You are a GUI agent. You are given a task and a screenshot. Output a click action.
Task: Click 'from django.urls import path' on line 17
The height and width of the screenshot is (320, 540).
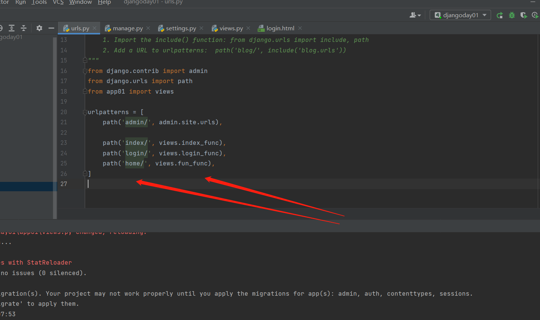[140, 81]
